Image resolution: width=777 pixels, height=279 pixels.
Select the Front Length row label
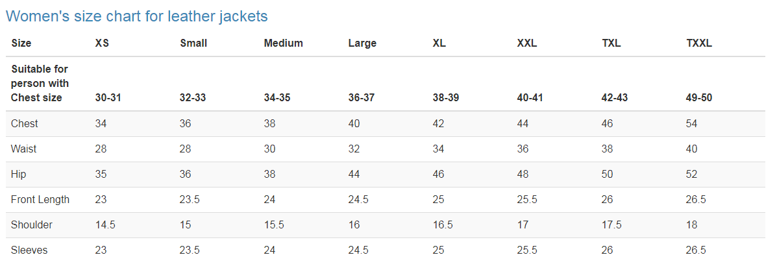pos(40,199)
